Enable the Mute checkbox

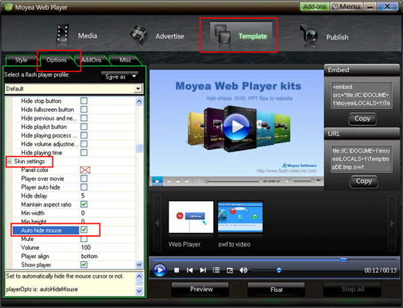click(84, 239)
